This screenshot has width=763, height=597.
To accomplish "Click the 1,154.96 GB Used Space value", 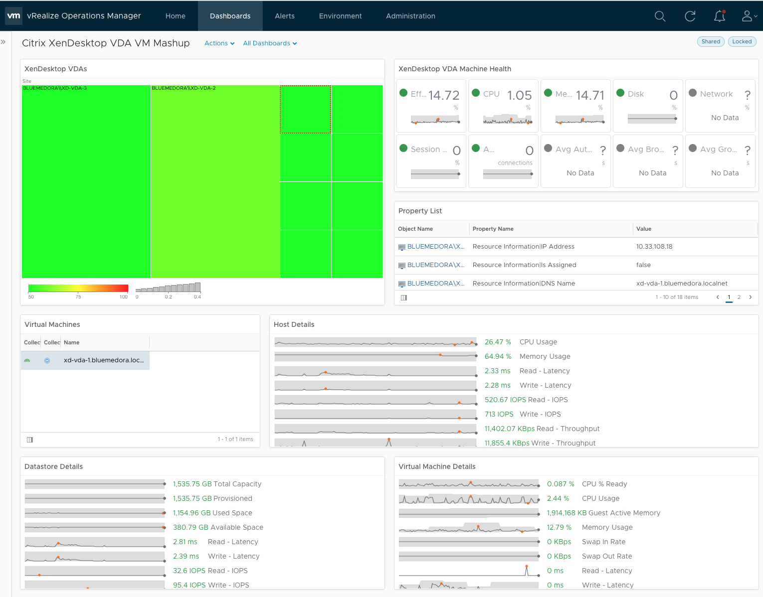I will [x=191, y=513].
